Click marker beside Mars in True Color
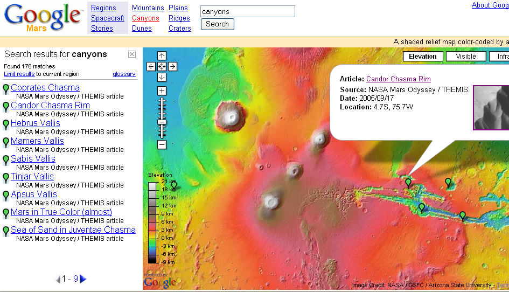This screenshot has height=292, width=509. click(x=5, y=213)
